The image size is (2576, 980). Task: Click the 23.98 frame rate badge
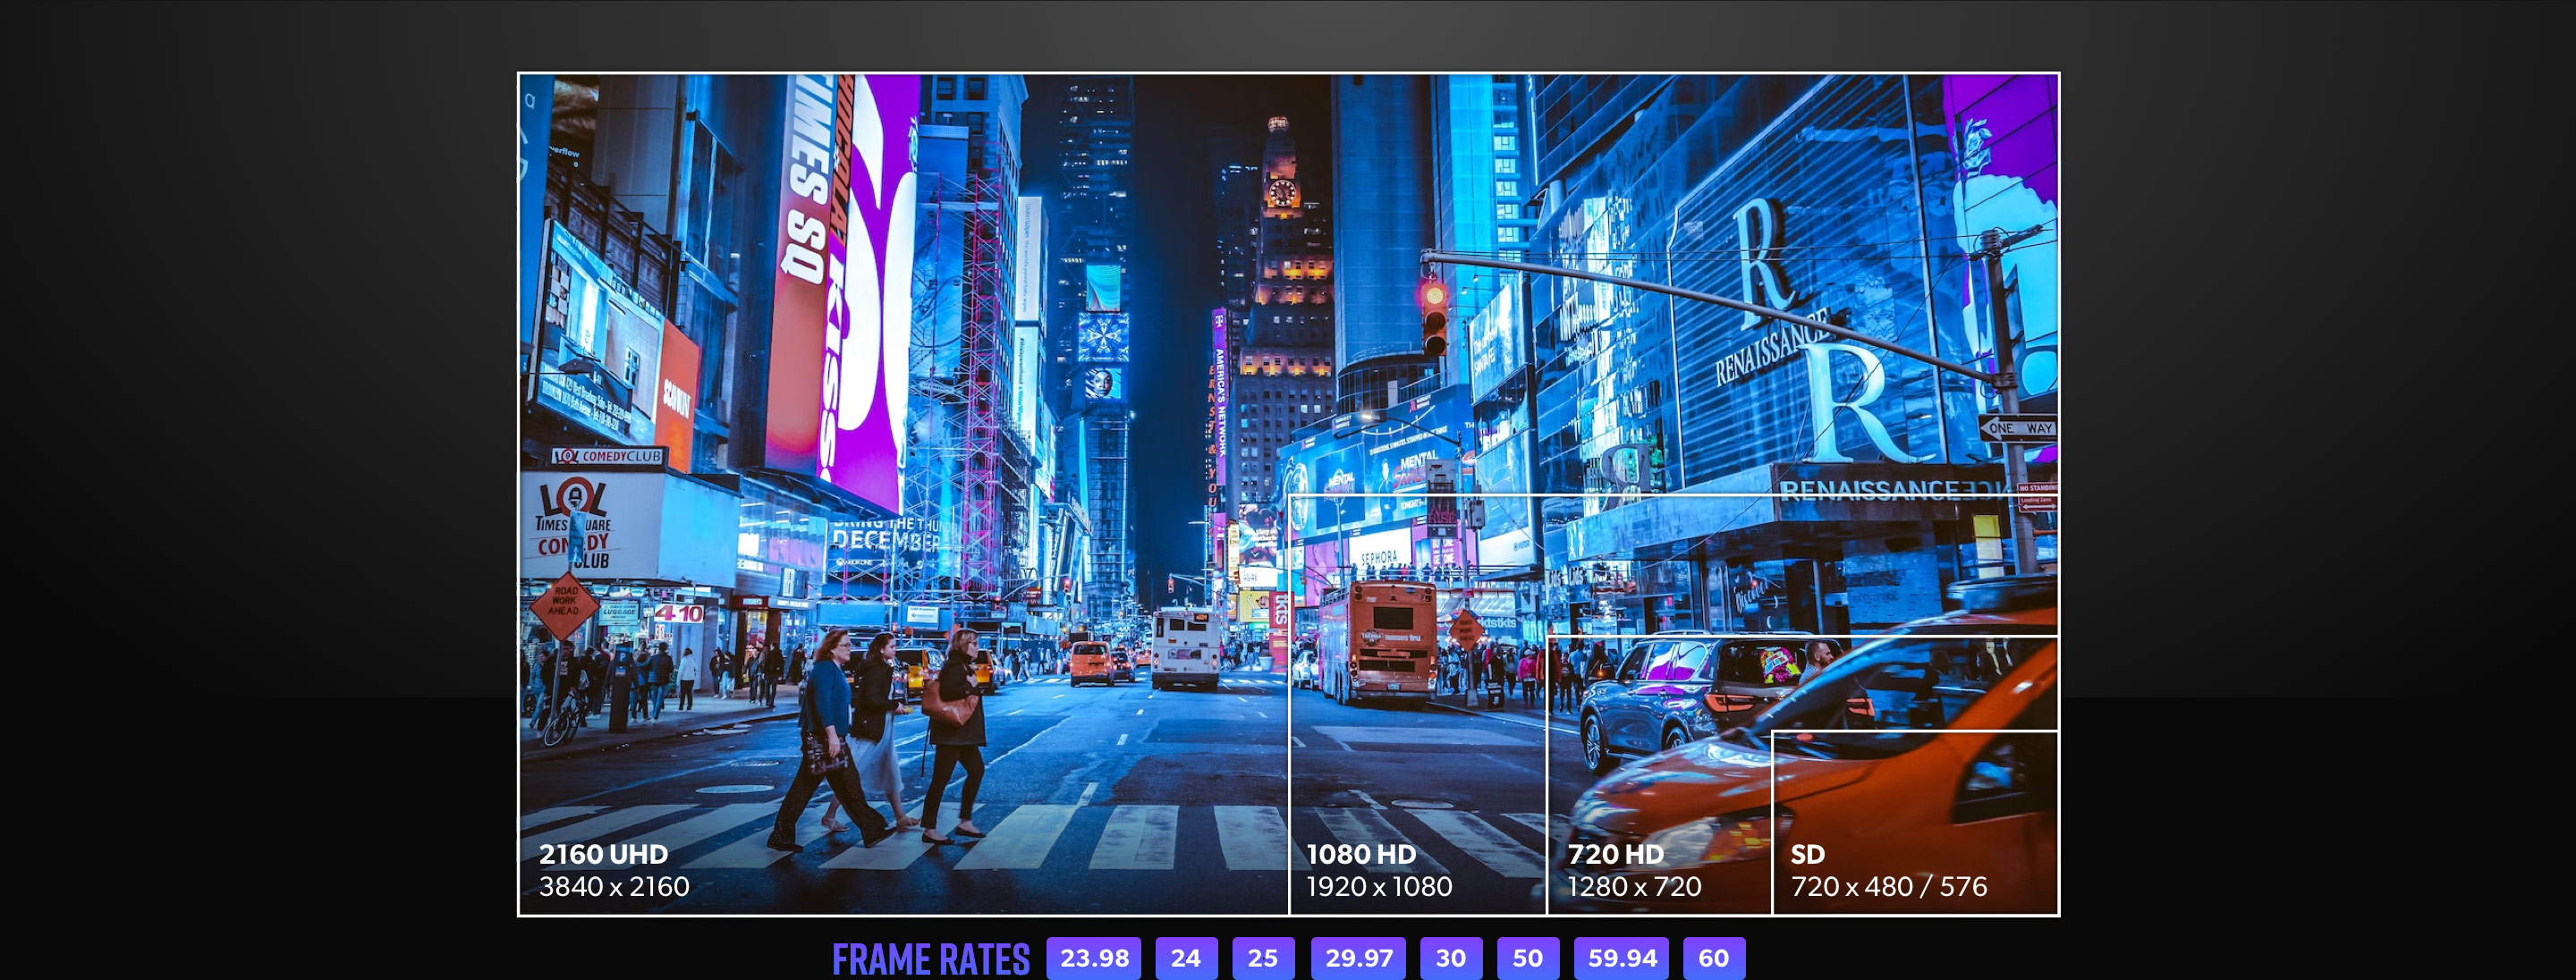(1094, 958)
